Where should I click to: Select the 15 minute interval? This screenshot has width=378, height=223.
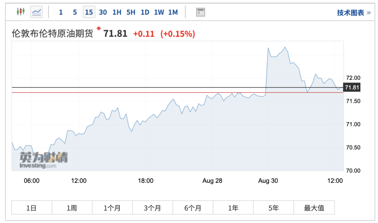(x=89, y=12)
